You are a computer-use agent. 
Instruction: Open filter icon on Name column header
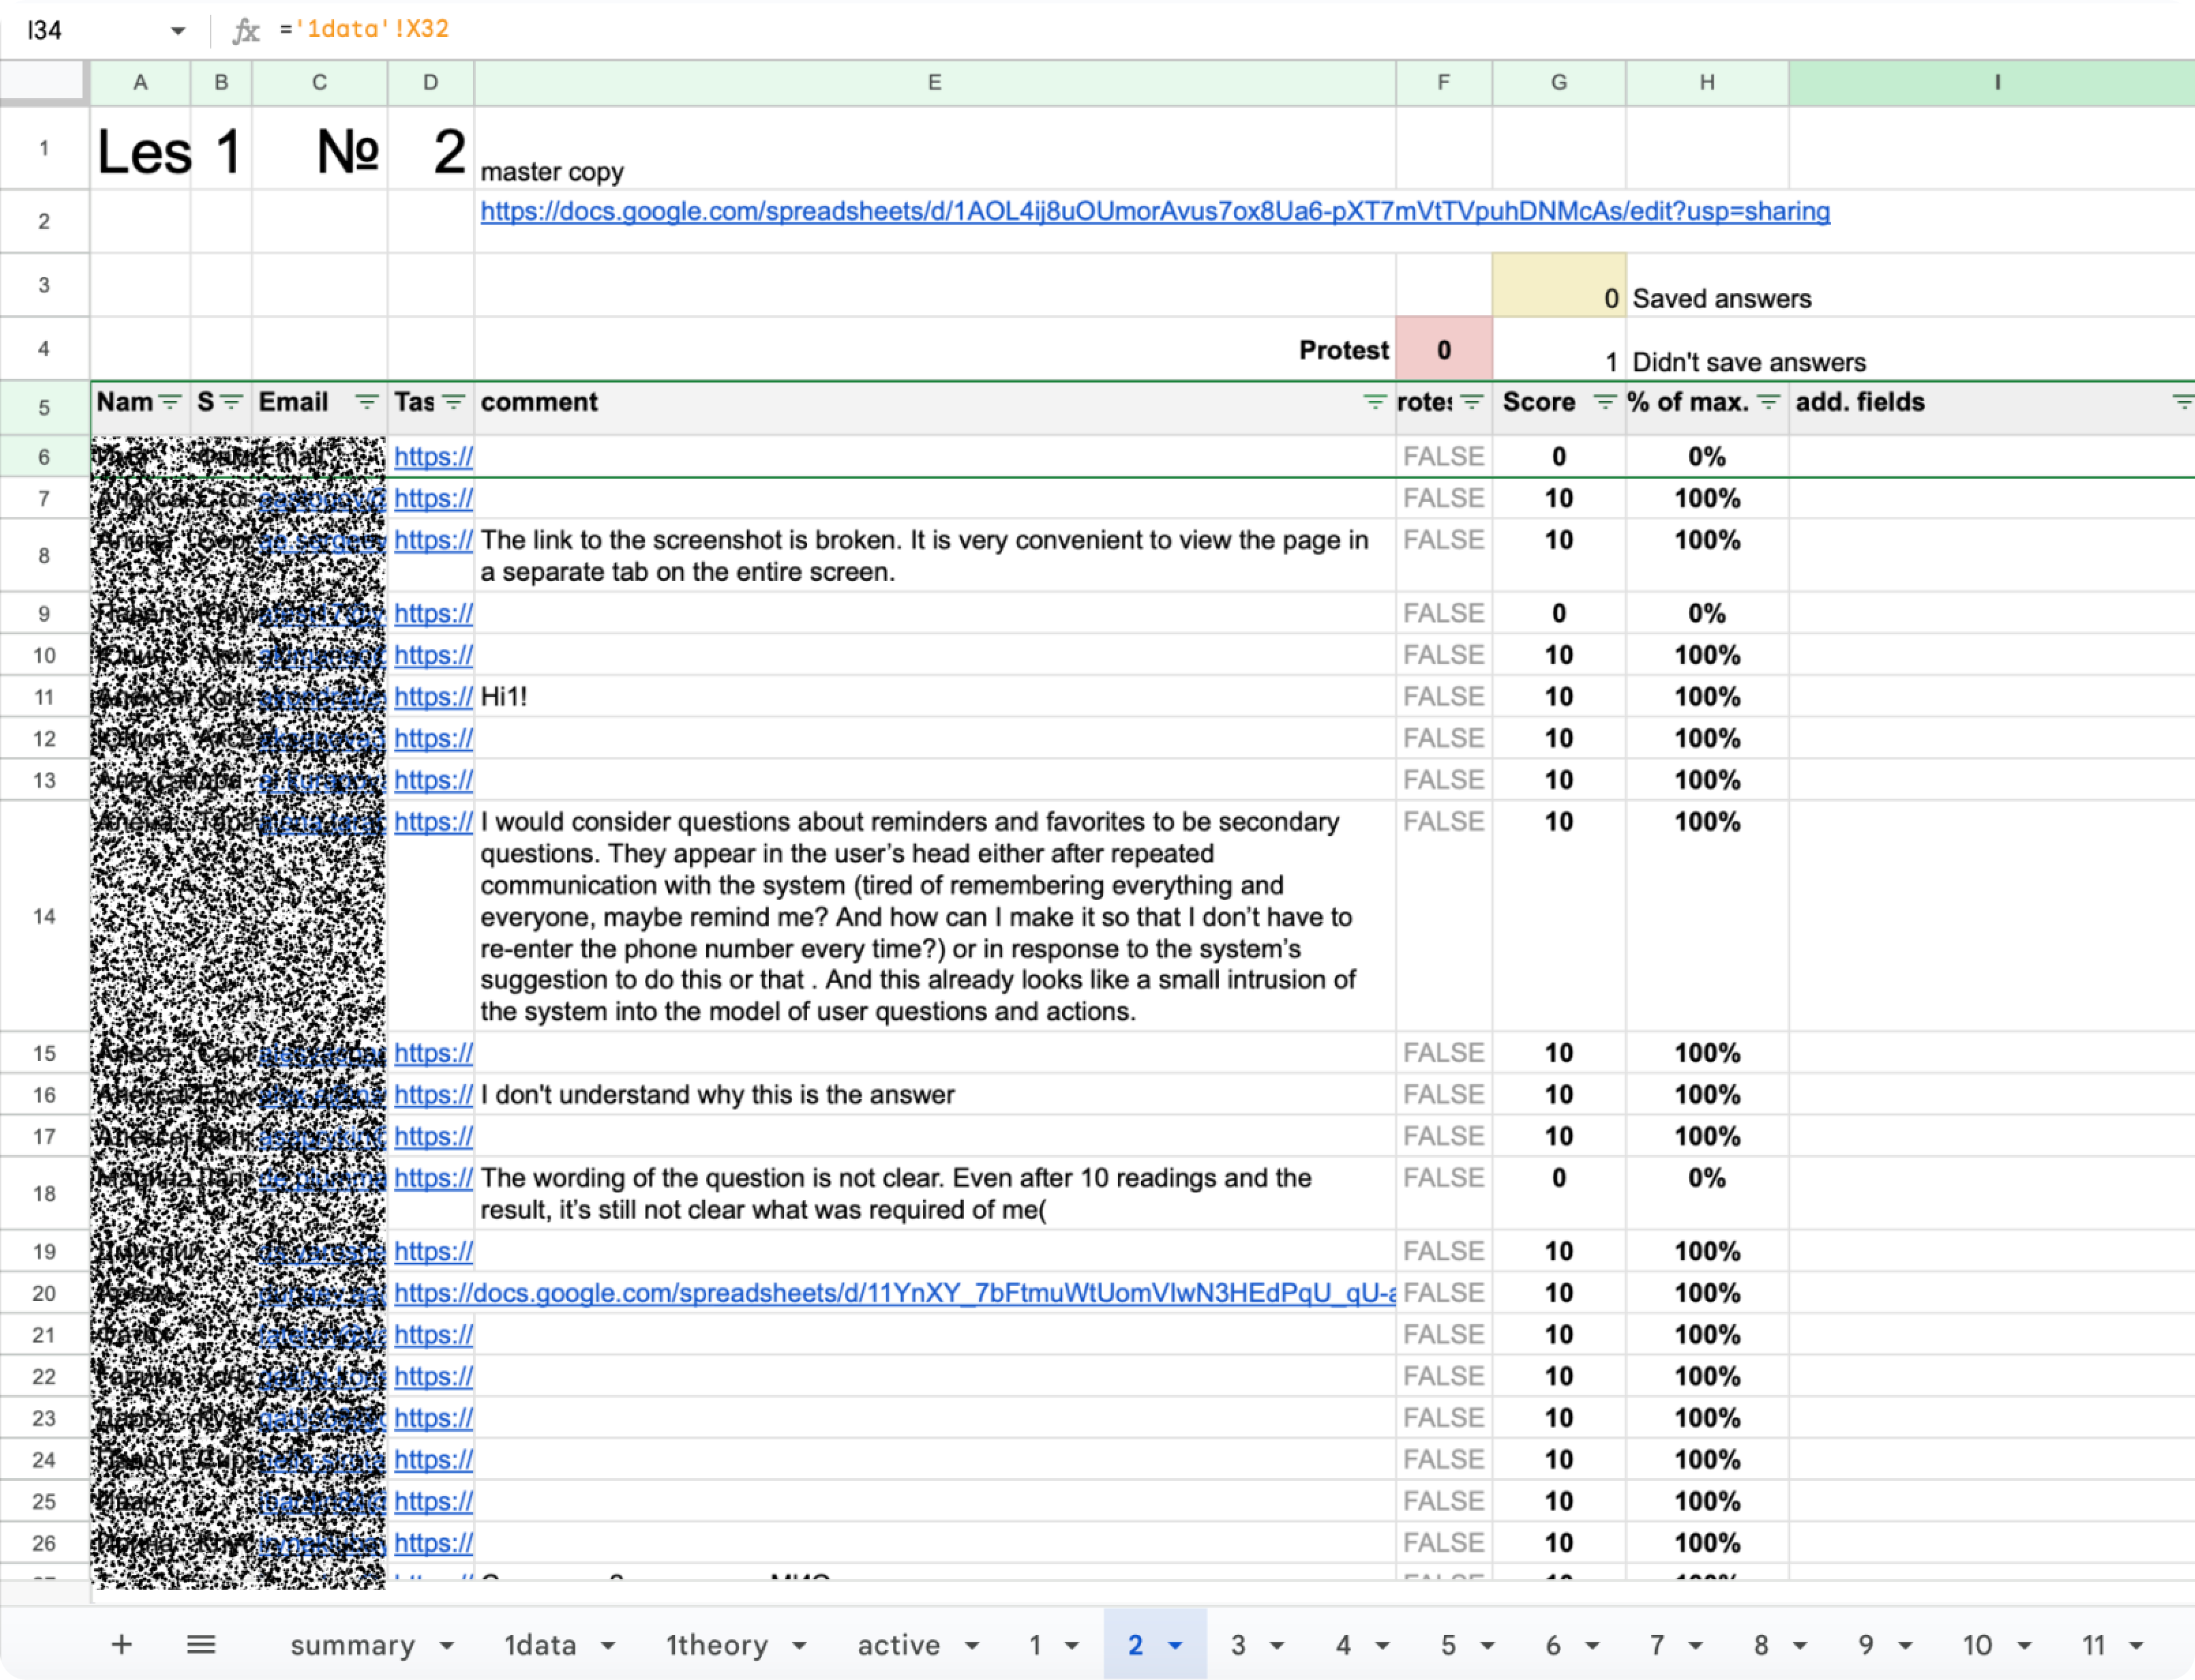(171, 402)
